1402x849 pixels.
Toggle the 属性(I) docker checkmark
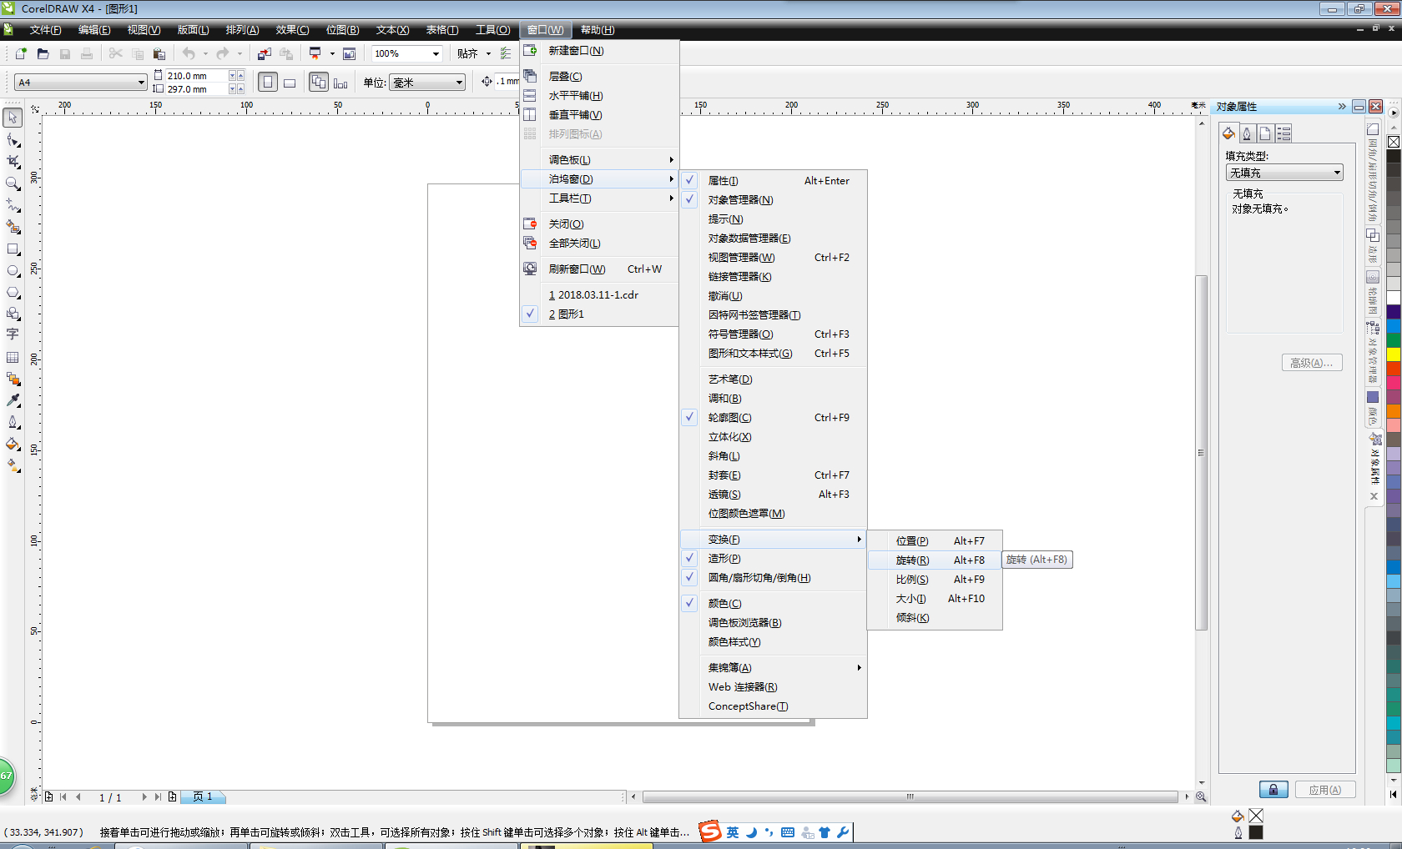click(690, 180)
